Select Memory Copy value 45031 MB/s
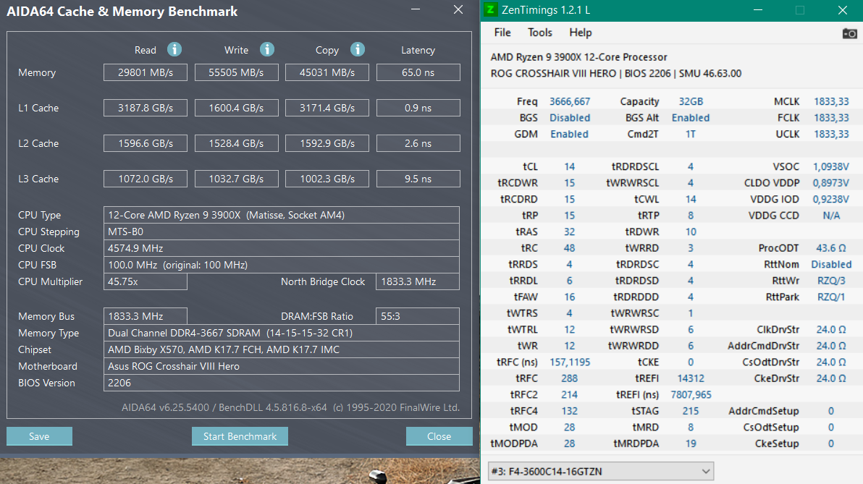The image size is (863, 484). 327,72
